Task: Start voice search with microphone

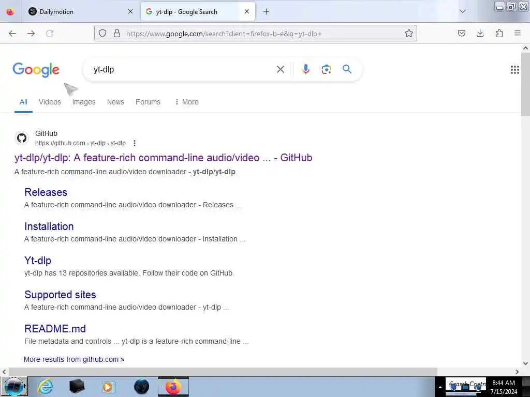Action: (305, 69)
